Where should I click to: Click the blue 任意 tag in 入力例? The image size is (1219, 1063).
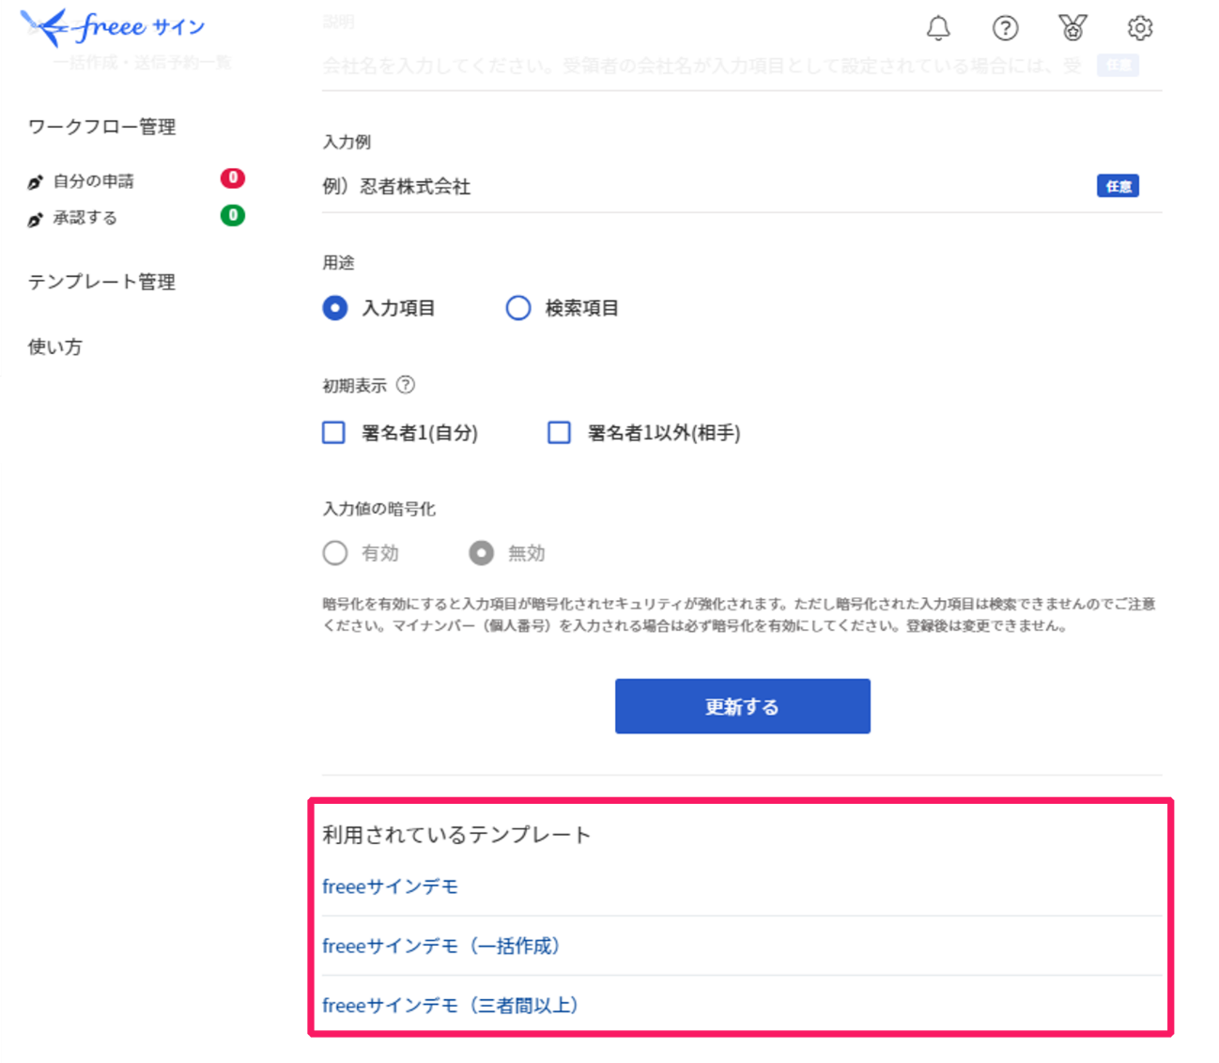(x=1118, y=186)
